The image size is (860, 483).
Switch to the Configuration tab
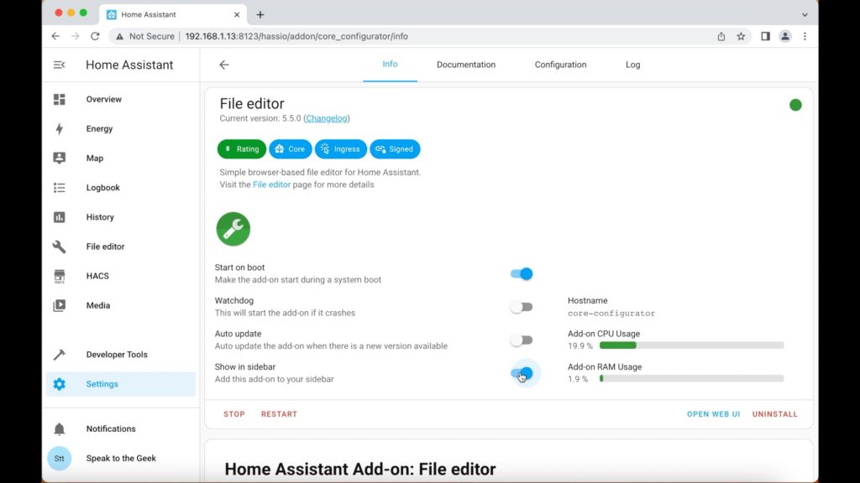(x=560, y=65)
